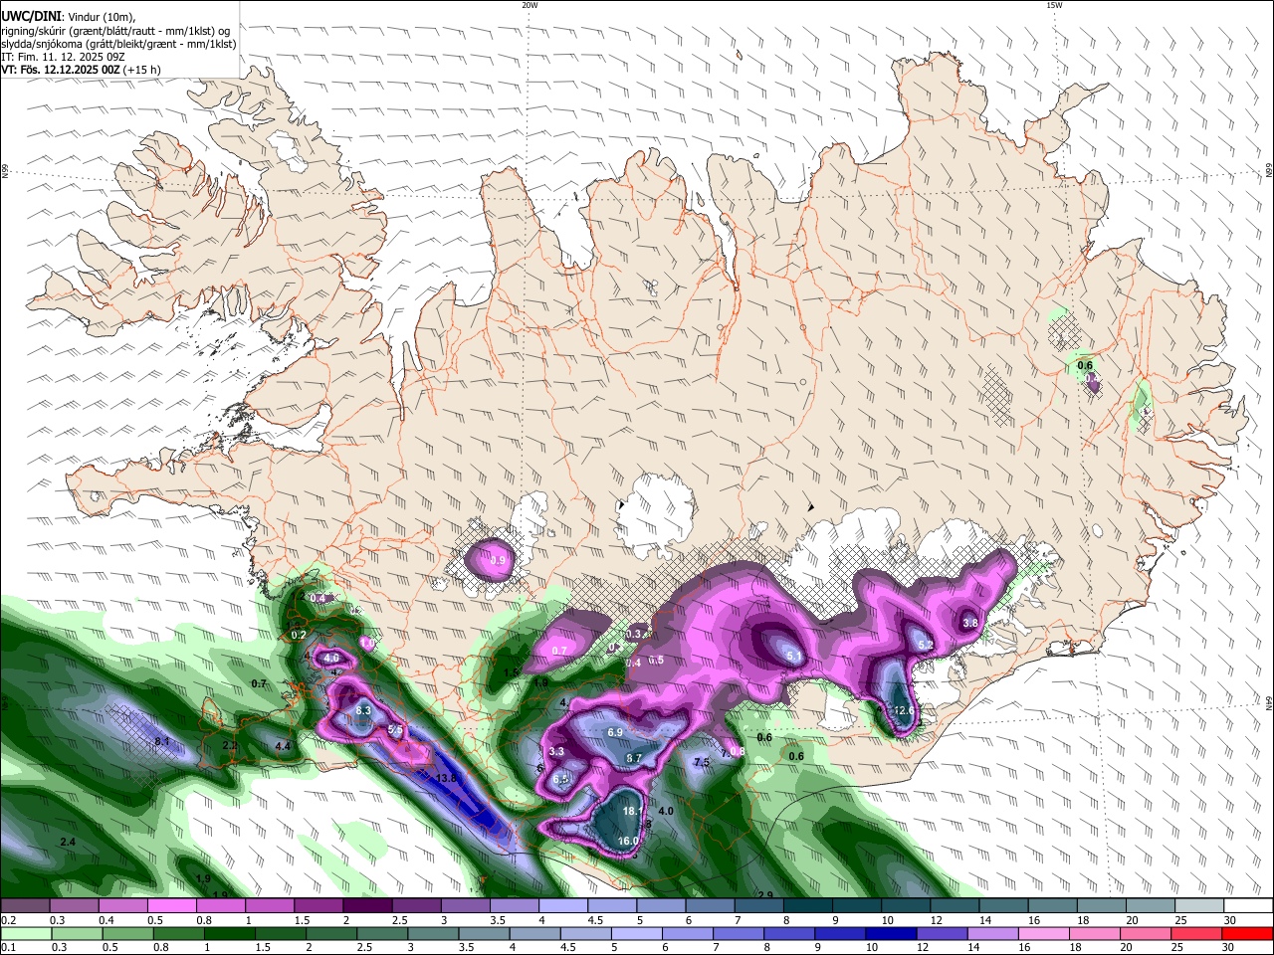Click the '15W' longitude label
Screen dimensions: 1274x955
(x=1054, y=5)
